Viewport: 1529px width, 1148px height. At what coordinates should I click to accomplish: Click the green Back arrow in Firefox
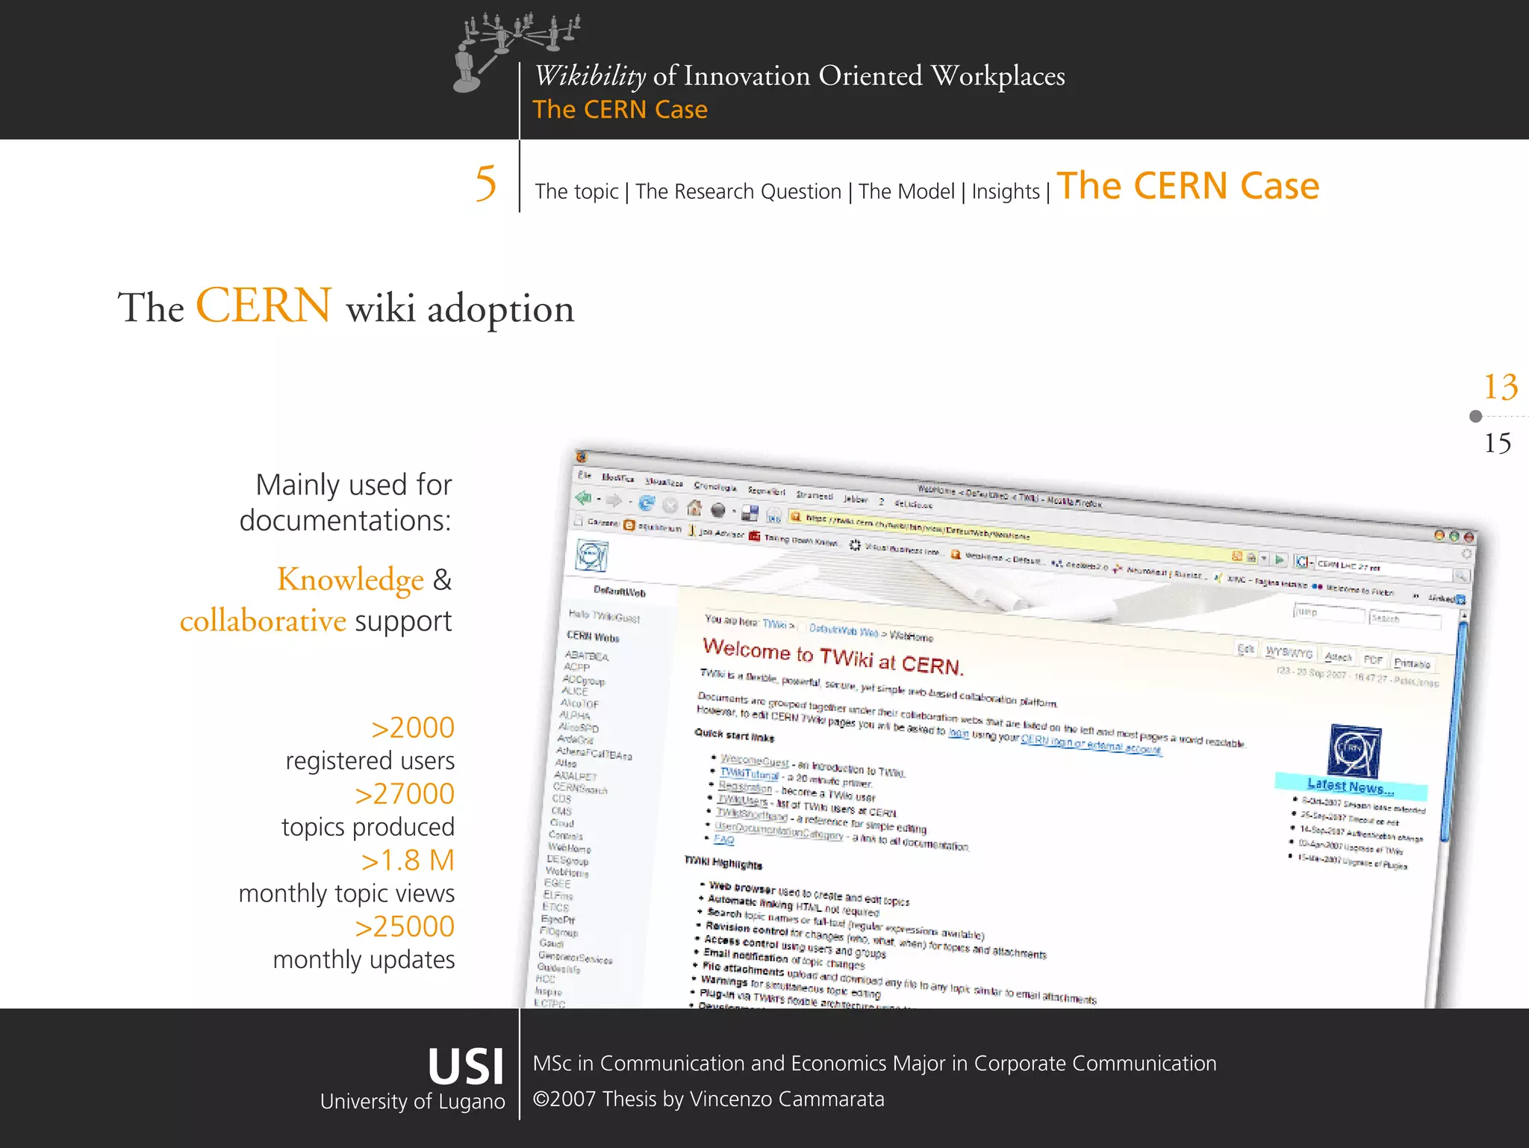584,497
